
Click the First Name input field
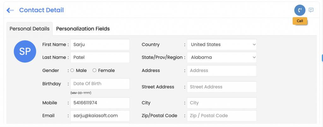pyautogui.click(x=100, y=45)
